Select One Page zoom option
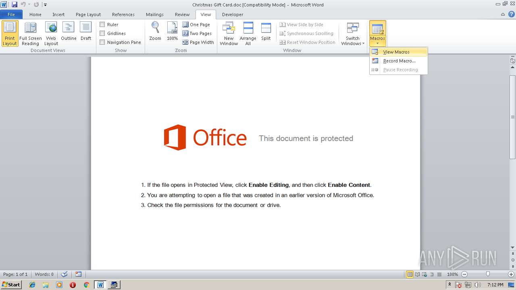The width and height of the screenshot is (516, 290). point(196,25)
